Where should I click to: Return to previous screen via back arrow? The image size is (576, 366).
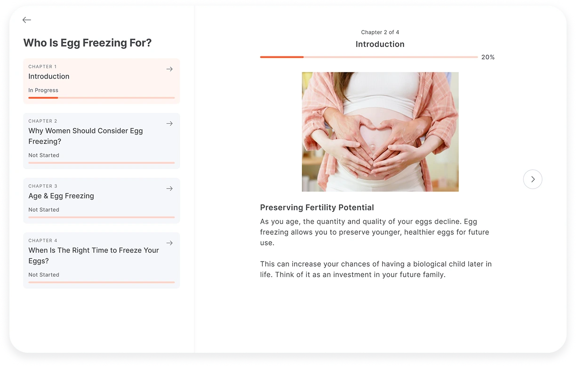click(27, 20)
